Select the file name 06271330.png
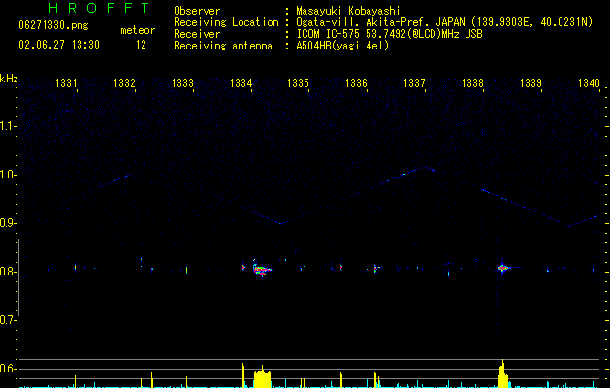This screenshot has height=388, width=610. click(x=53, y=26)
